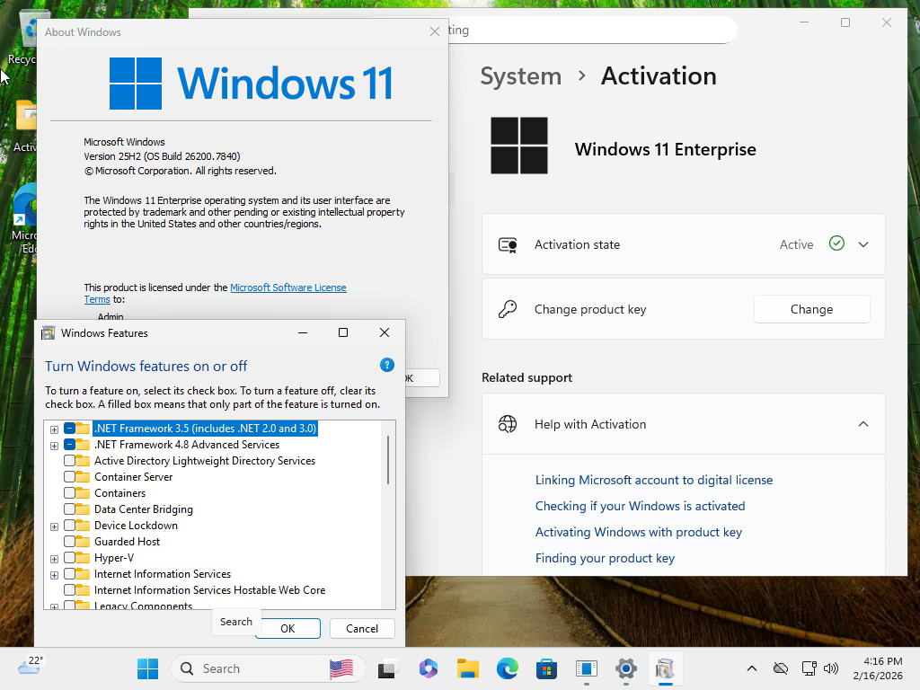Expand .NET Framework 3.5 tree node
920x690 pixels.
pos(54,429)
